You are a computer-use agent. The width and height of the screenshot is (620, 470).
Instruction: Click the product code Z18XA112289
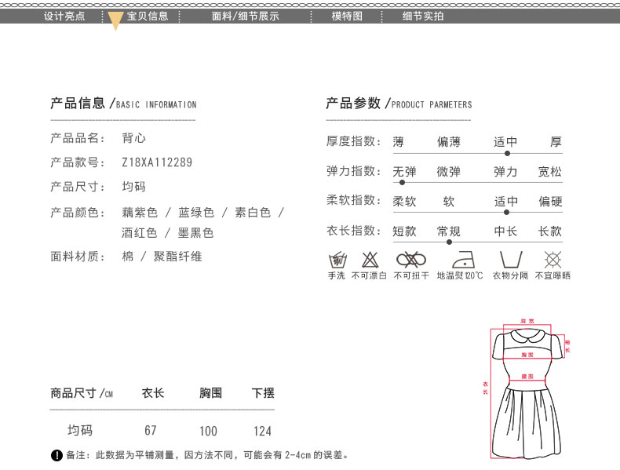(157, 162)
